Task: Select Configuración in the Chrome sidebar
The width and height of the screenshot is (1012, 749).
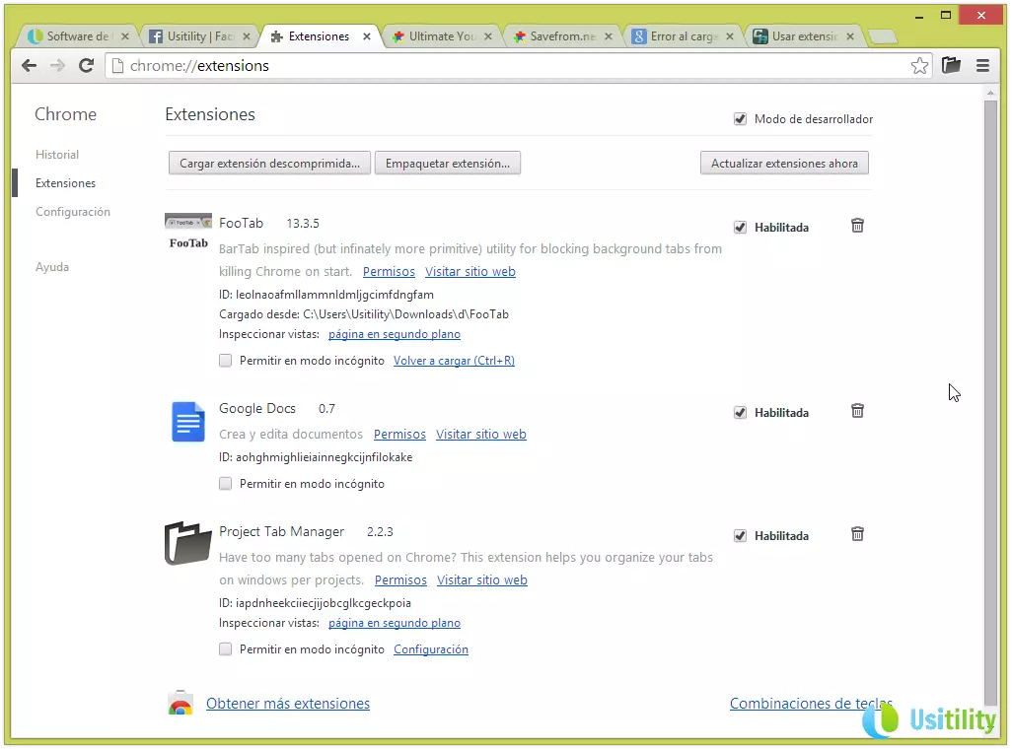Action: (73, 212)
